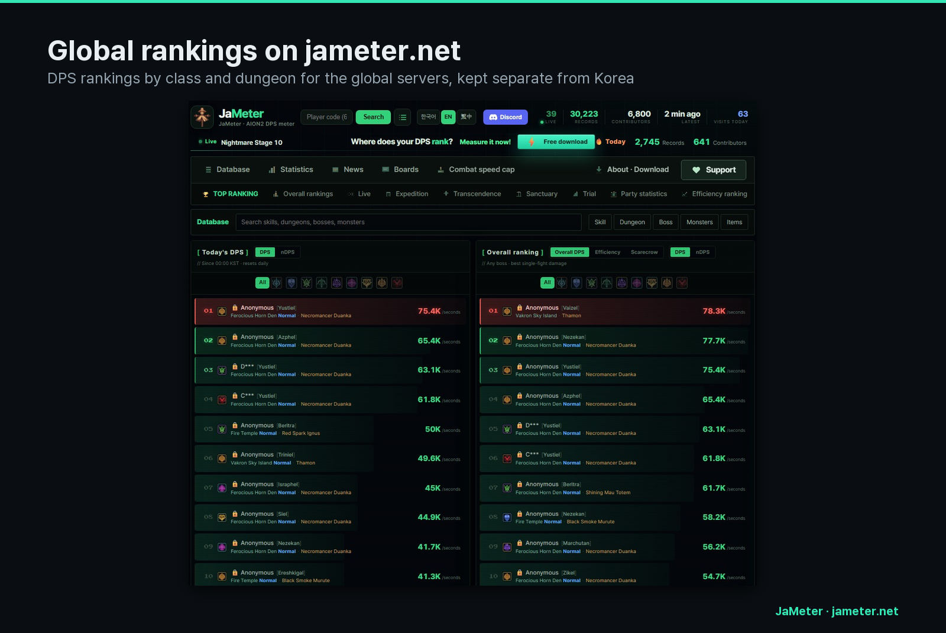Open the Transcendence tab

[472, 194]
